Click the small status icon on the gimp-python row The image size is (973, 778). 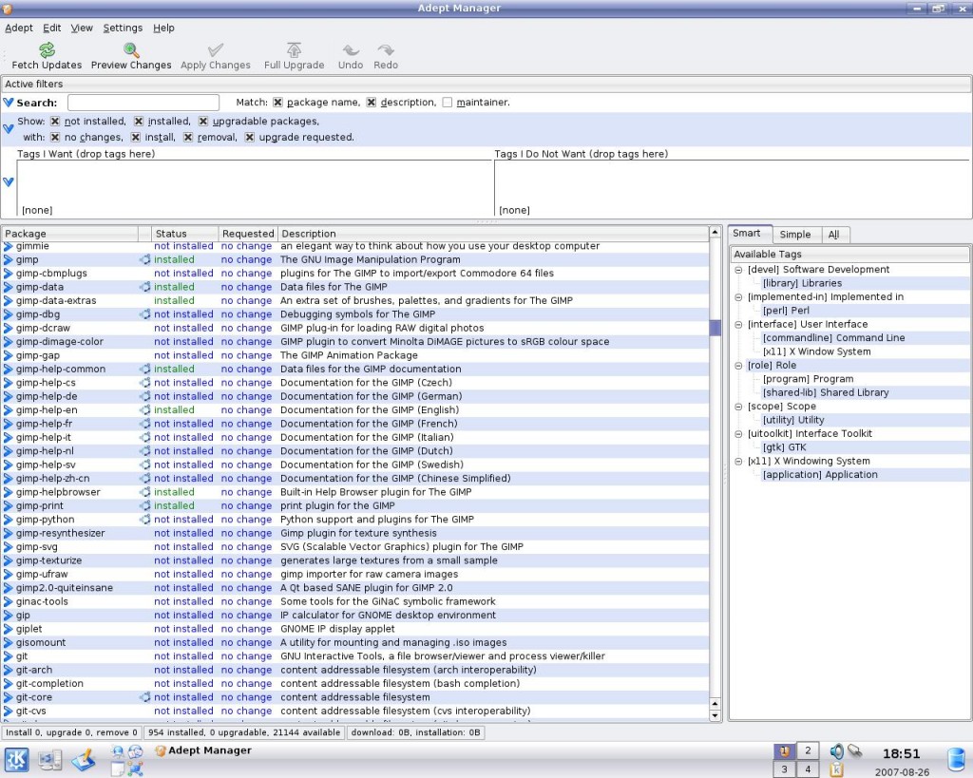(x=144, y=520)
